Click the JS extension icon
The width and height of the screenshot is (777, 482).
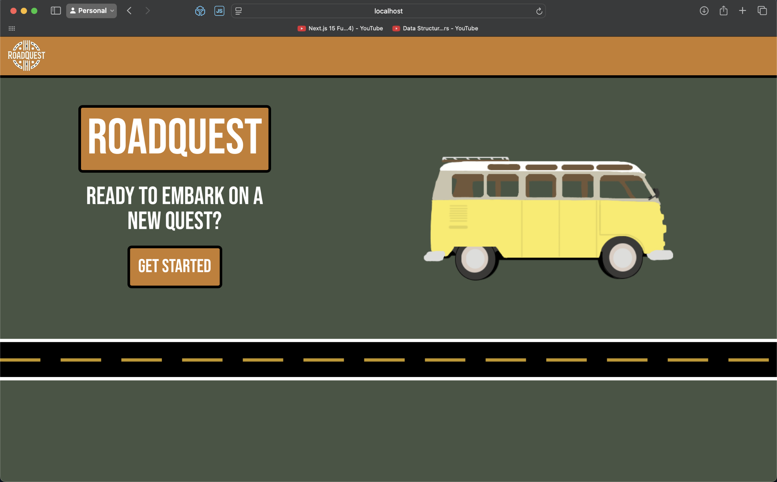tap(219, 11)
